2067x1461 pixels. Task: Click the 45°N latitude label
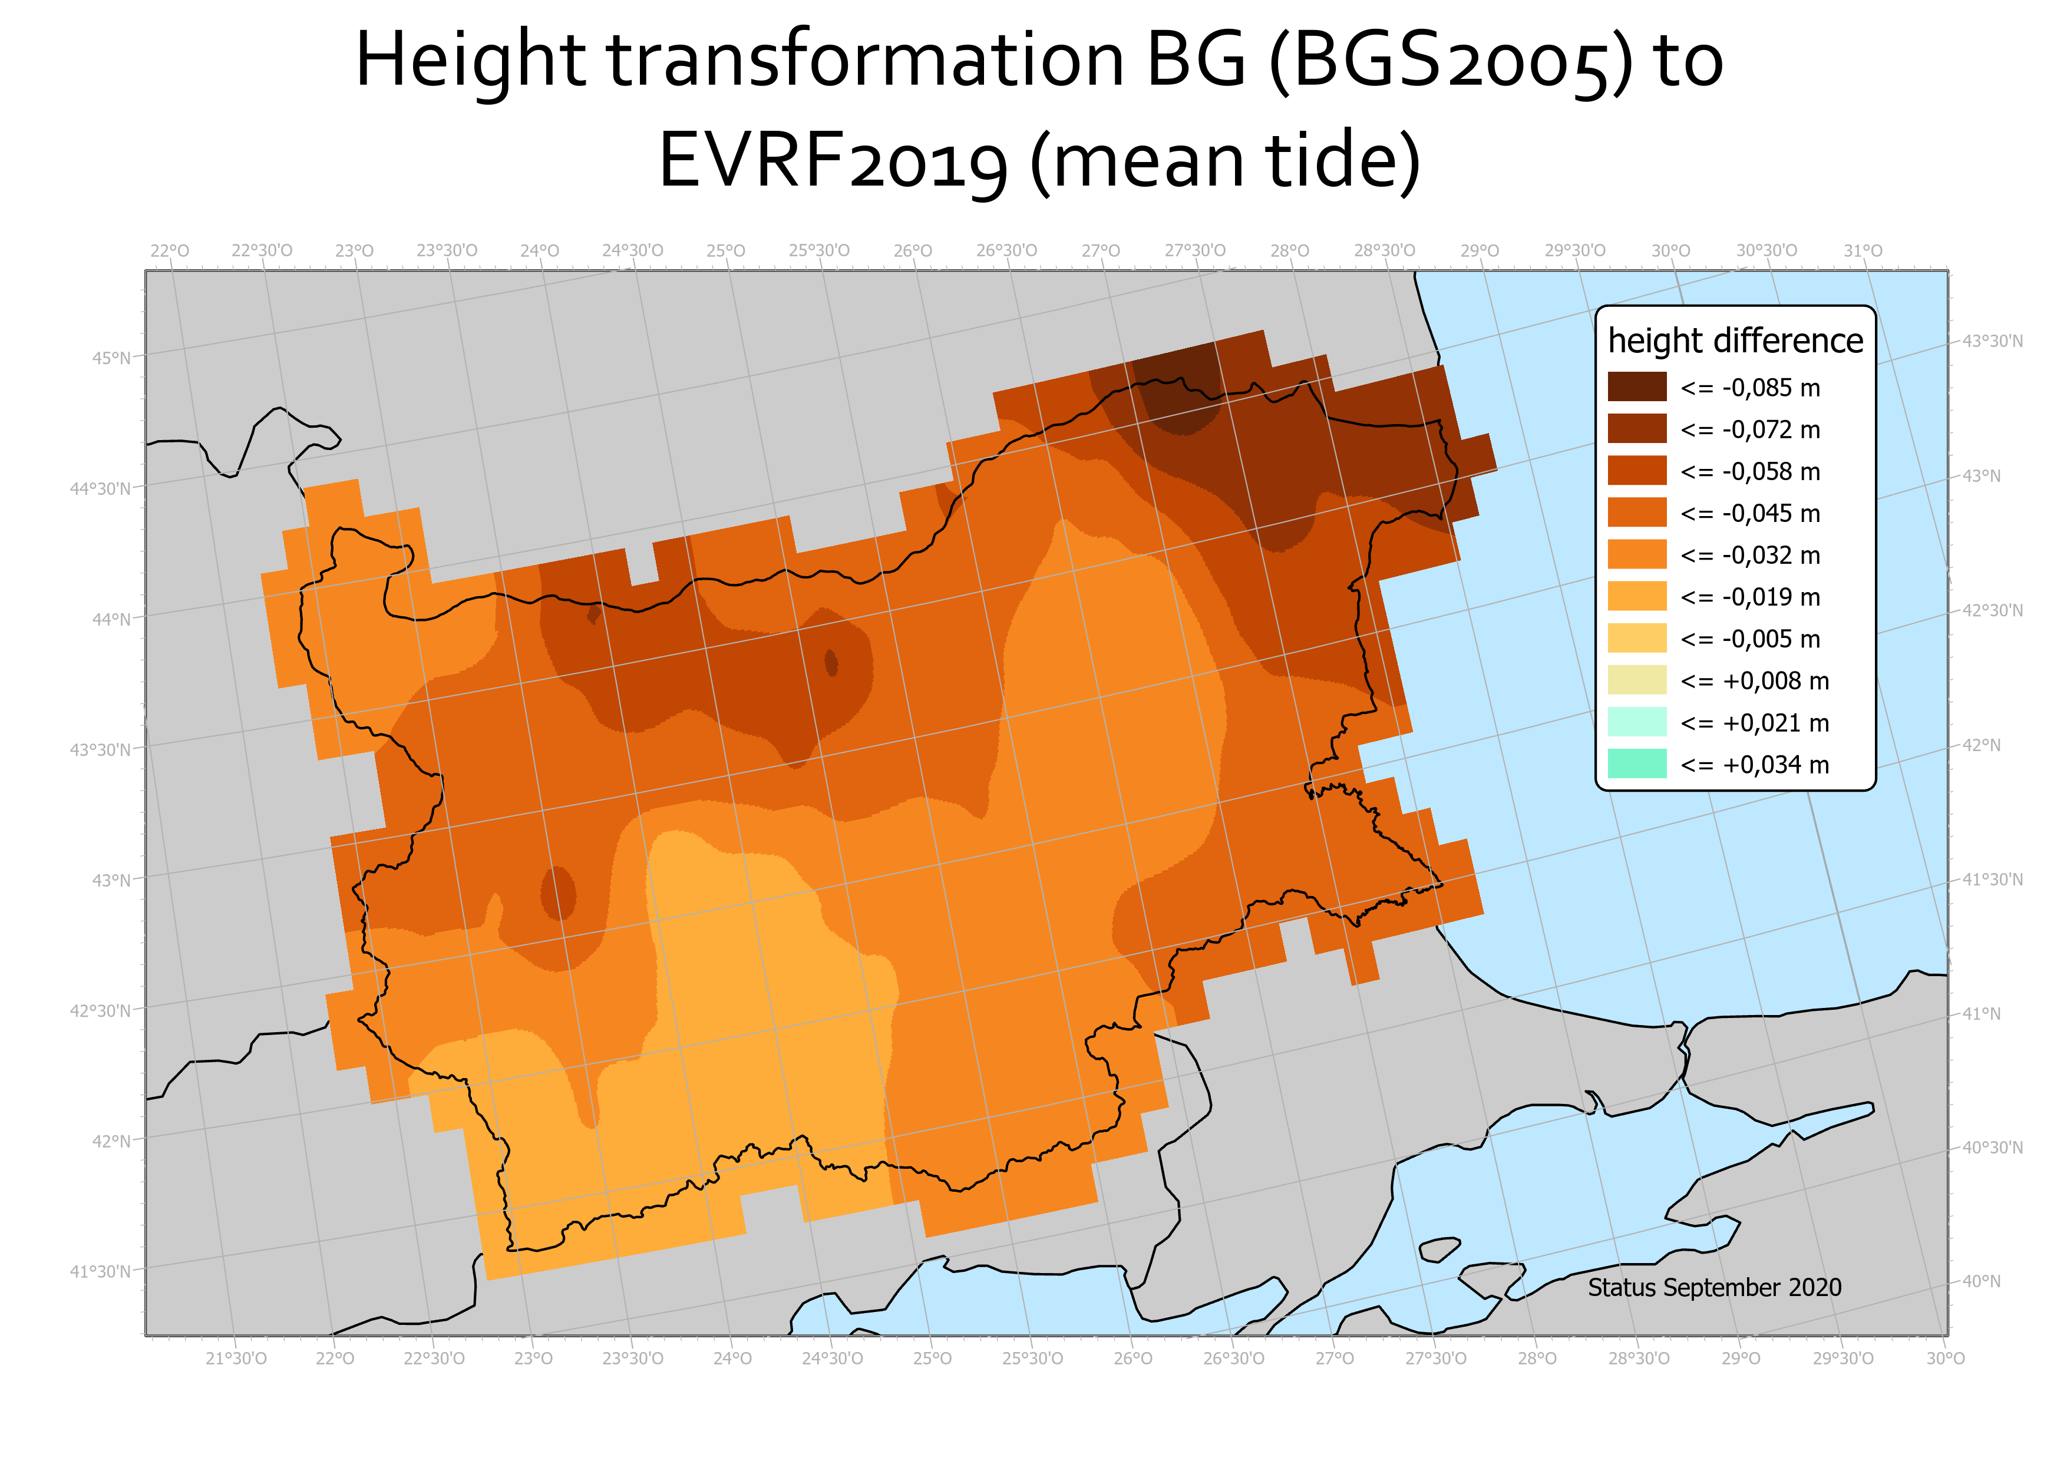[111, 358]
